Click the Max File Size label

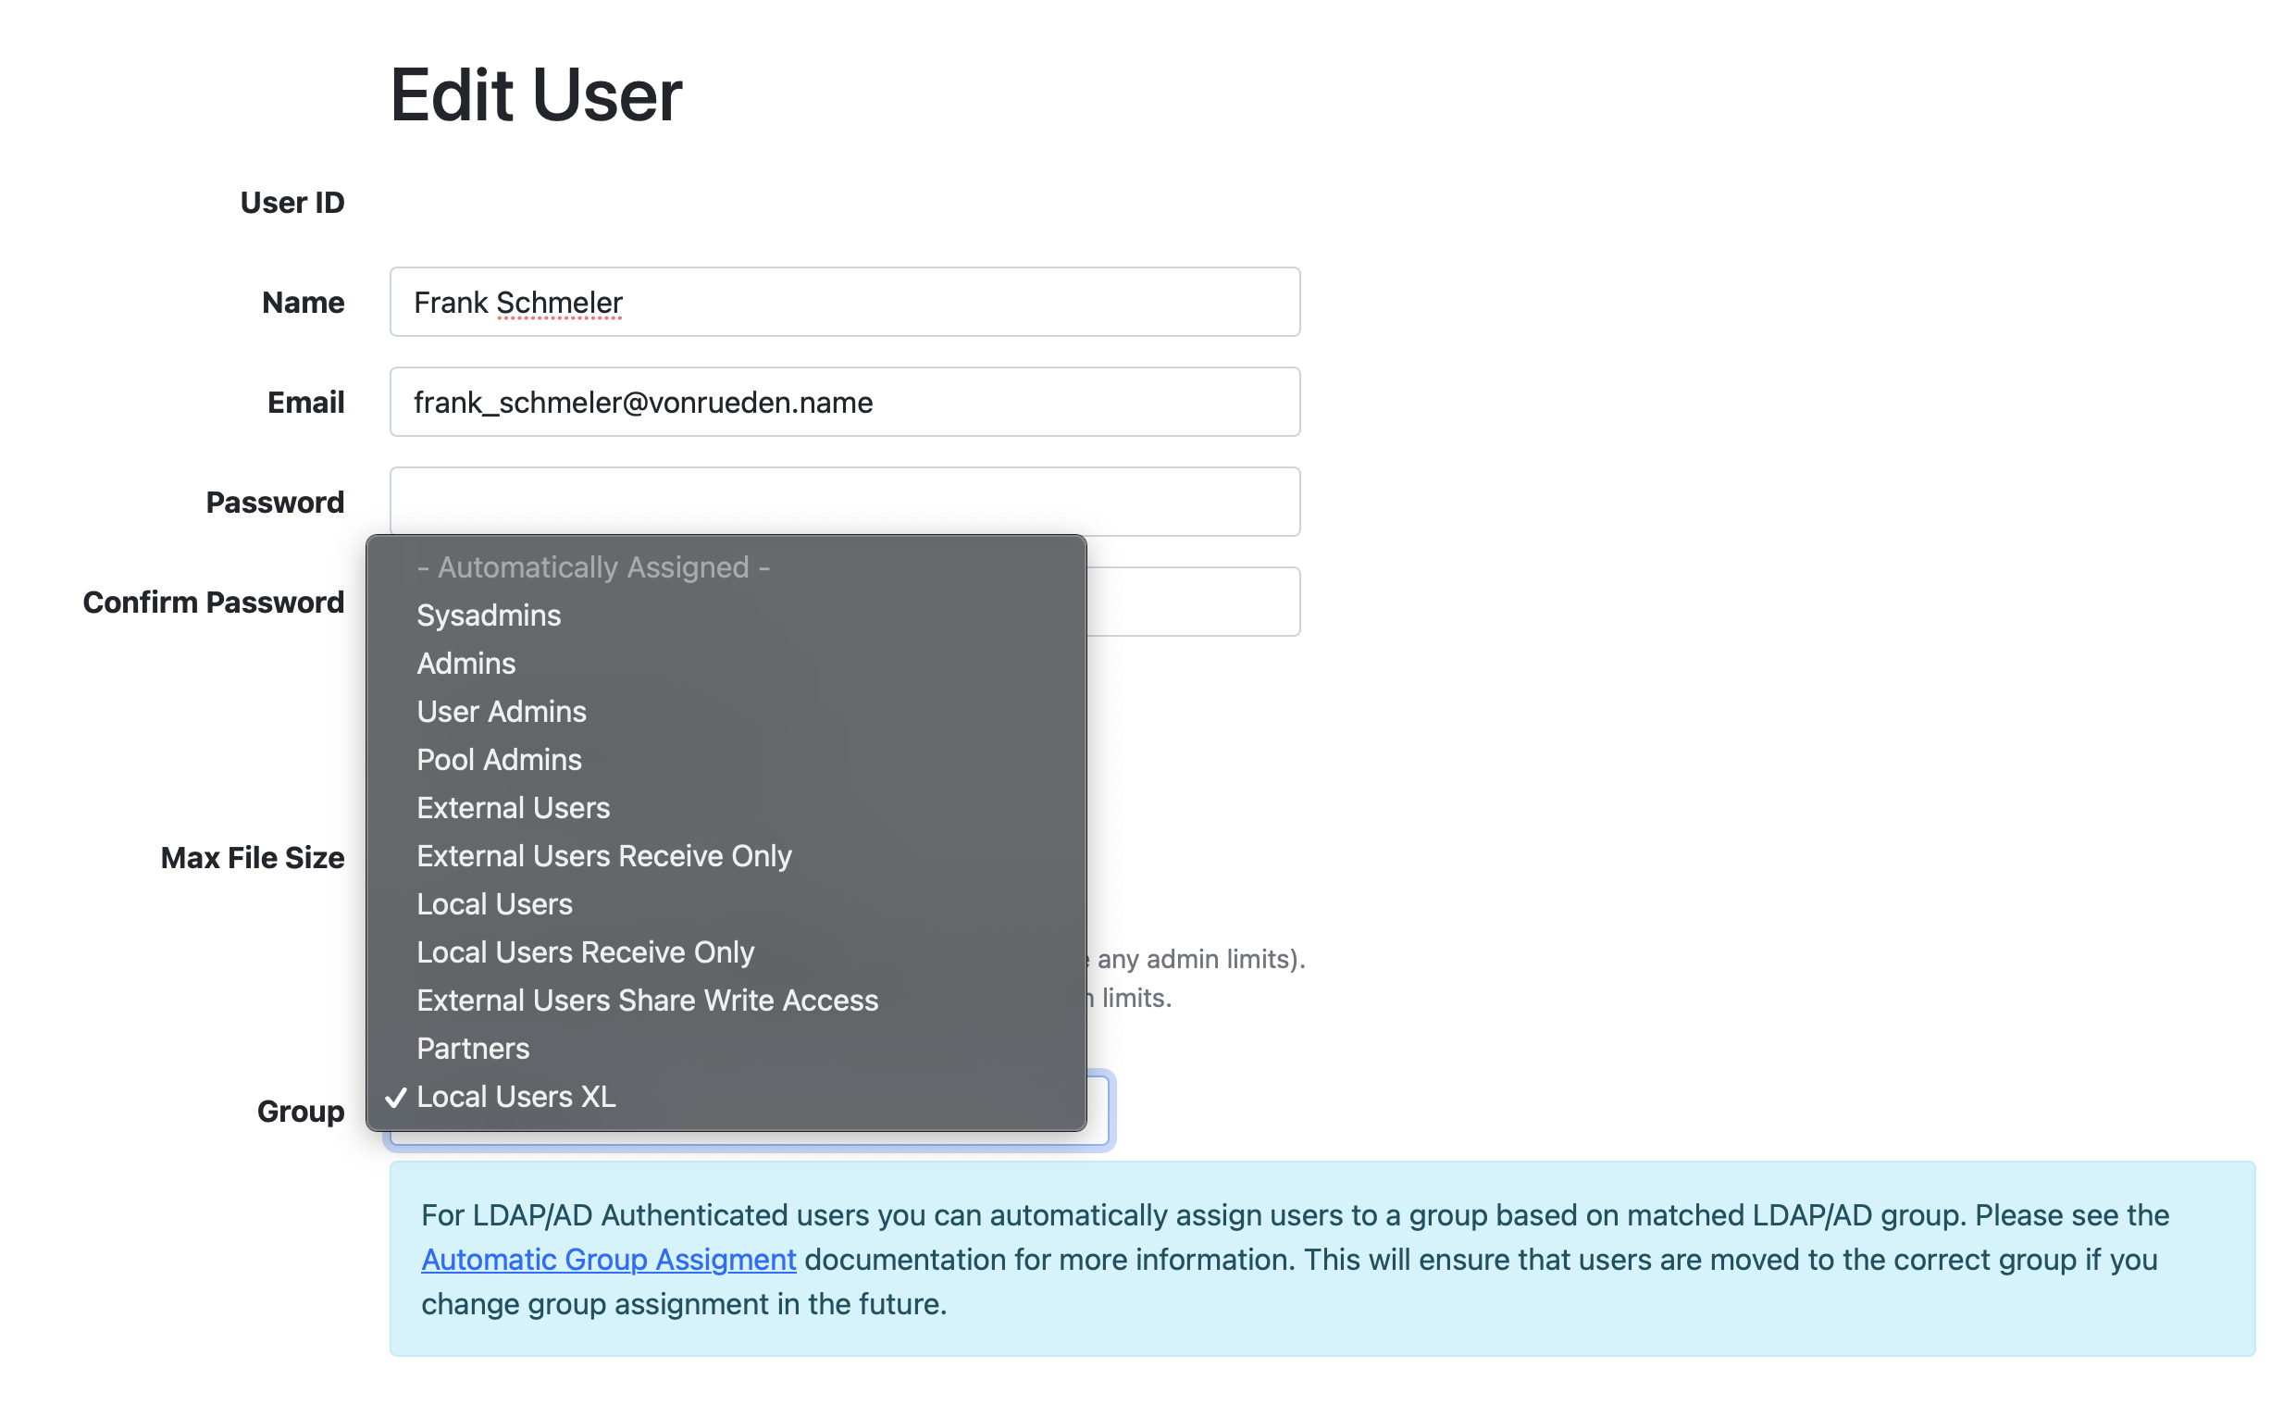coord(253,857)
